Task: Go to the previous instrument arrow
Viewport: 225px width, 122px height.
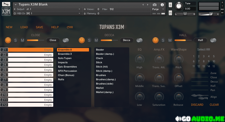Action: [x=143, y=5]
